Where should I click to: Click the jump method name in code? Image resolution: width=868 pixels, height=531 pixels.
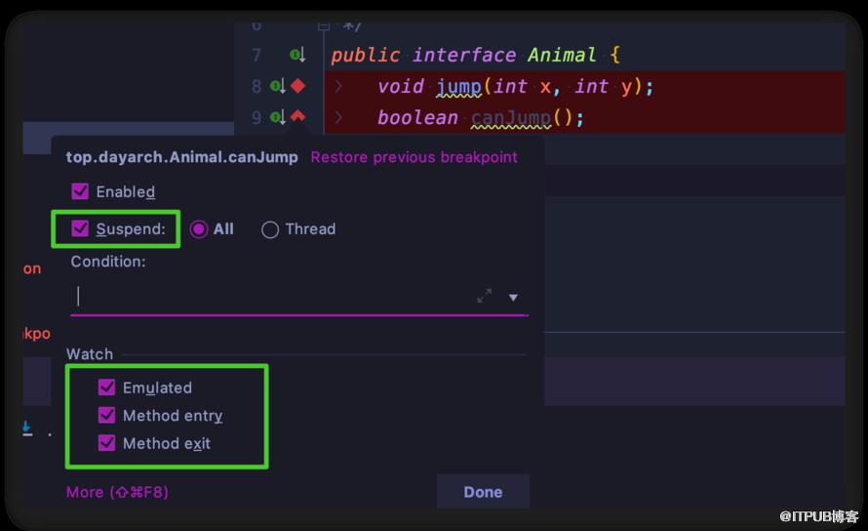pos(459,87)
